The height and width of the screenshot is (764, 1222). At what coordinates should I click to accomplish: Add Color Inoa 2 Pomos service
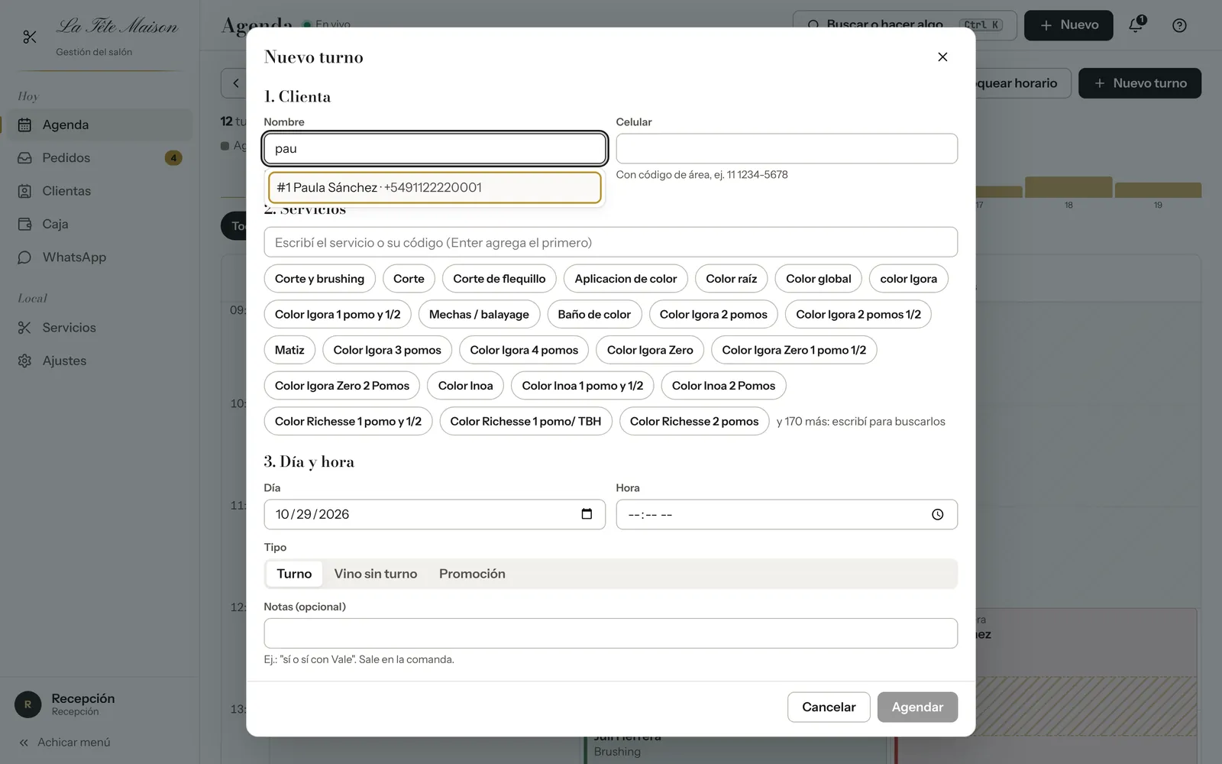coord(723,386)
